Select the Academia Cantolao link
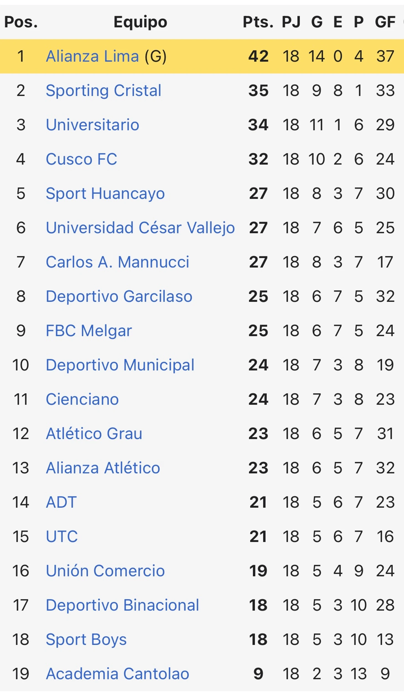Viewport: 404px width, 692px height. pyautogui.click(x=117, y=673)
